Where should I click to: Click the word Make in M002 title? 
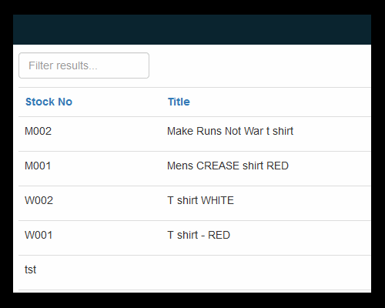click(180, 131)
